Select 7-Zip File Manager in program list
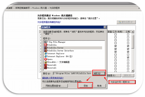Screen dimensions: 145x97 [x=55, y=42]
